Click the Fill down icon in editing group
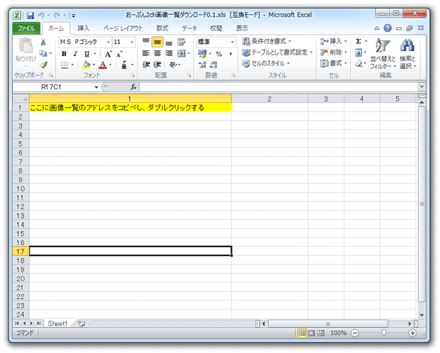 coord(358,52)
